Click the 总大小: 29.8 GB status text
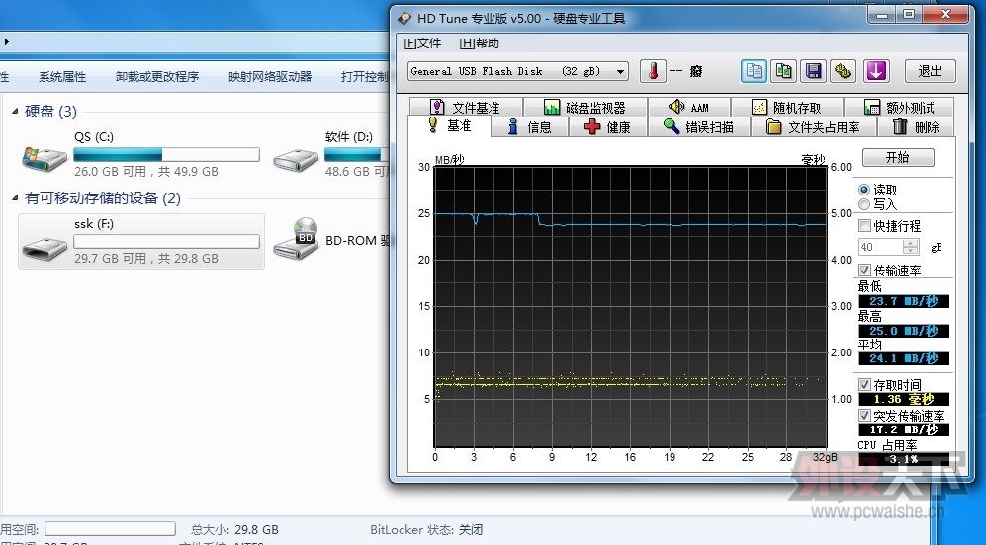This screenshot has width=986, height=545. point(235,529)
